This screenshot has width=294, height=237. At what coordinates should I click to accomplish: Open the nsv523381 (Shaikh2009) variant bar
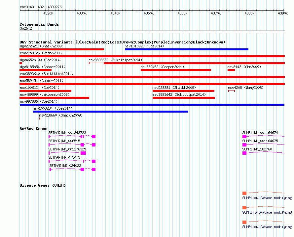pyautogui.click(x=183, y=91)
